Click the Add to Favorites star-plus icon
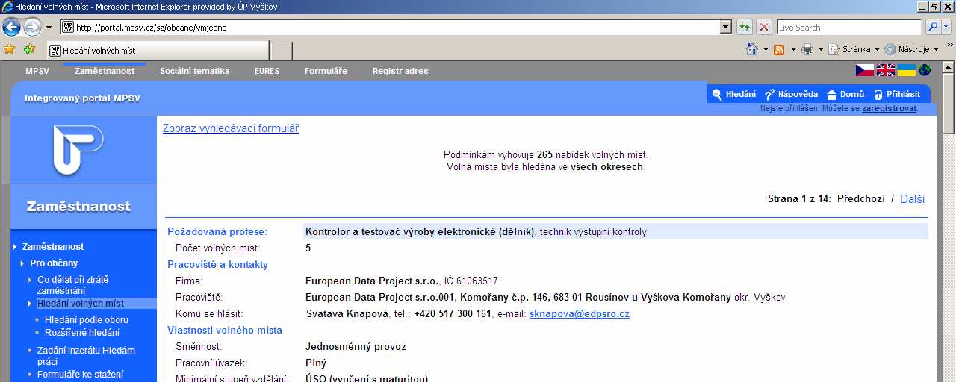956x382 pixels. tap(29, 49)
